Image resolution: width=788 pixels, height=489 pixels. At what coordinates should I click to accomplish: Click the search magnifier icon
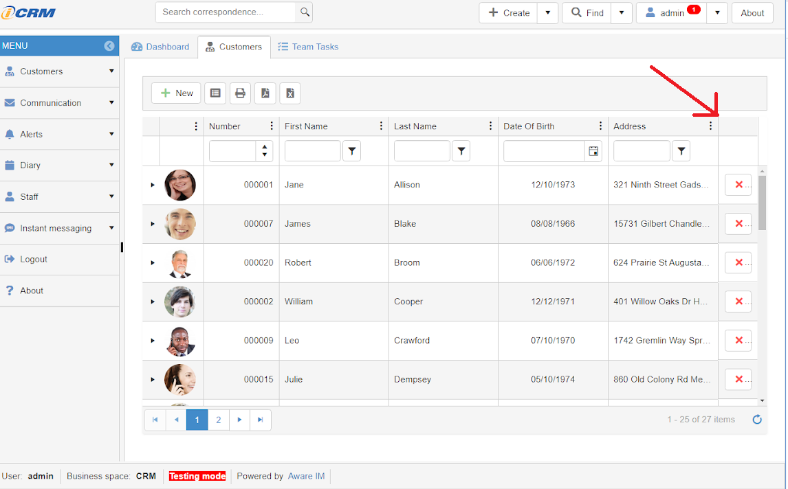point(305,12)
